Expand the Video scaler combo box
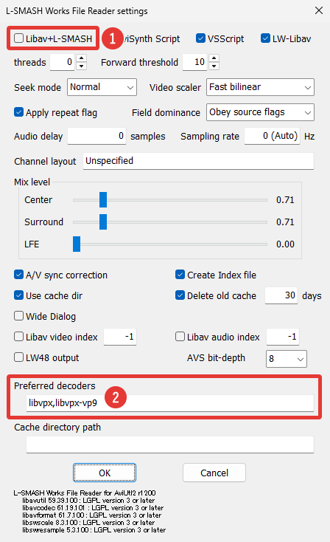Viewport: 330px width, 542px height. (260, 87)
